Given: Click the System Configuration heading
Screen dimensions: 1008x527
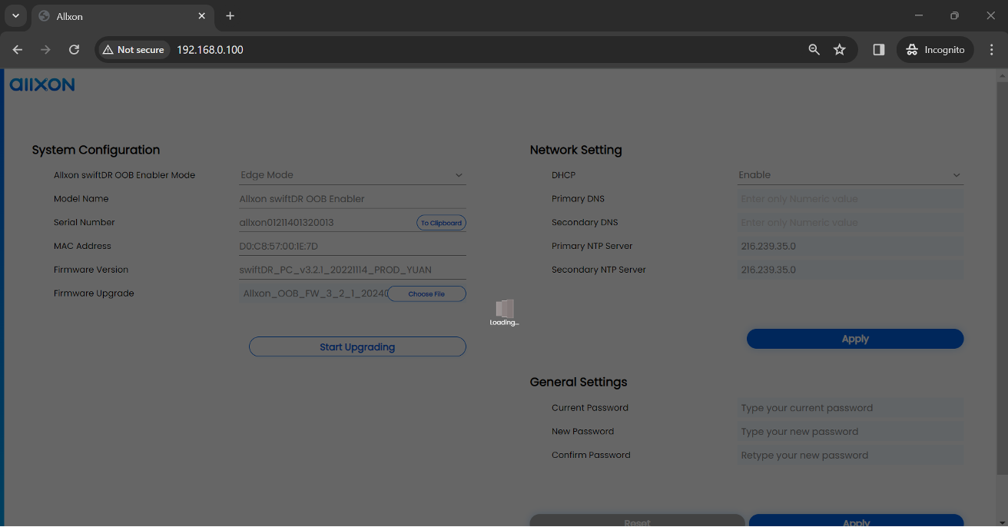Looking at the screenshot, I should [96, 151].
